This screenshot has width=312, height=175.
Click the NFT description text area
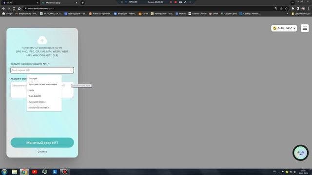[x=42, y=90]
